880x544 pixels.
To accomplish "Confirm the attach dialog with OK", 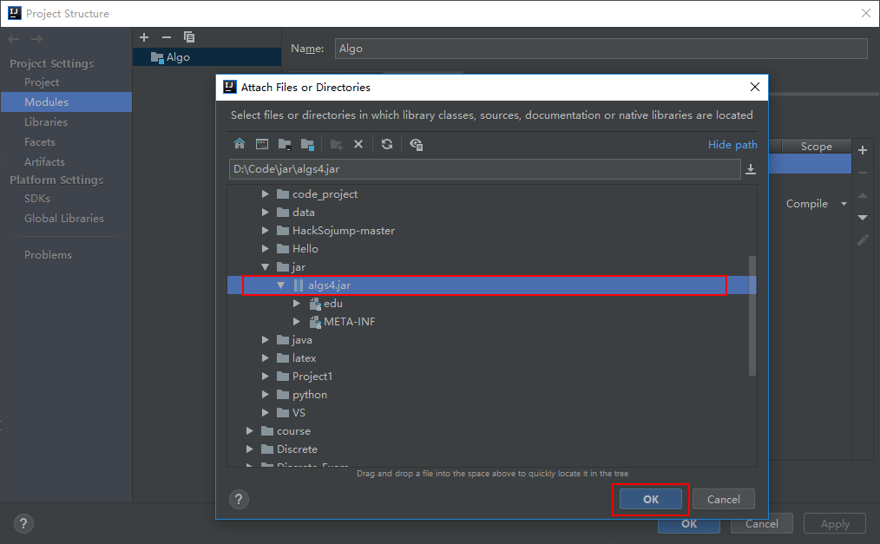I will click(x=651, y=499).
